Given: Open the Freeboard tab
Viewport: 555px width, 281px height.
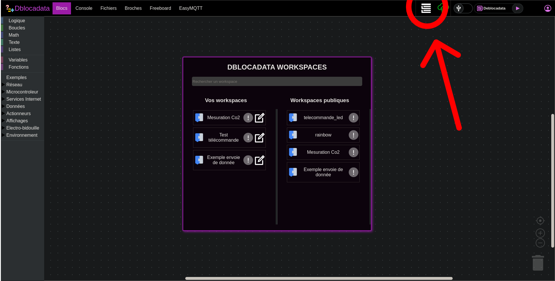Looking at the screenshot, I should (x=160, y=8).
